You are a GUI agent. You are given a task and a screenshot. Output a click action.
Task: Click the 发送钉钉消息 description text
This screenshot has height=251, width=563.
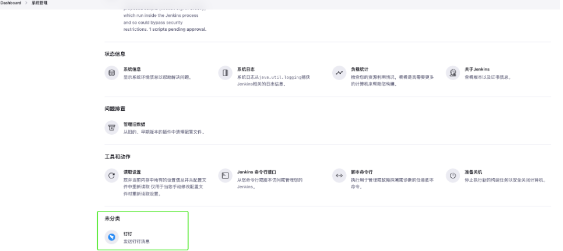click(136, 241)
